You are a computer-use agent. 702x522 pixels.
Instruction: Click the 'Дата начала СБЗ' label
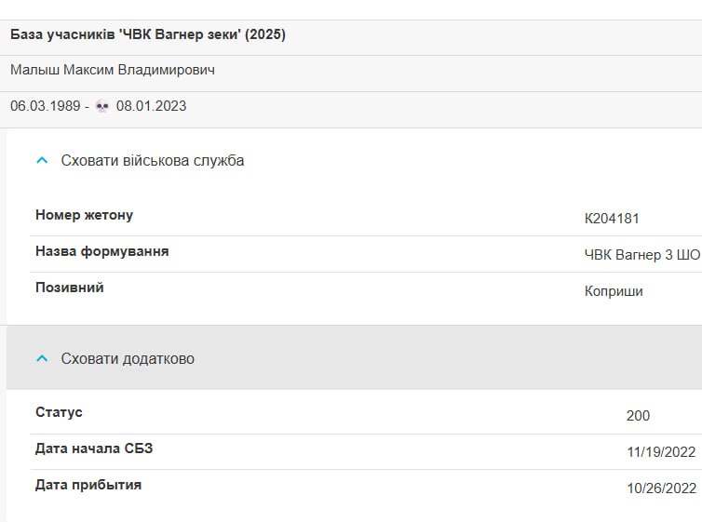(94, 448)
